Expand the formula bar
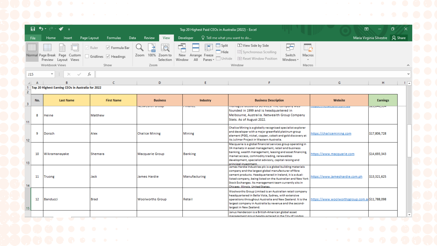This screenshot has width=437, height=246. [x=408, y=74]
